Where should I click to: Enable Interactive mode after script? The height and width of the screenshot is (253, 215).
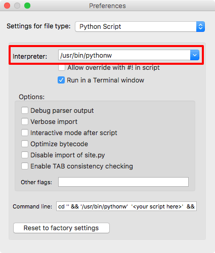point(25,133)
